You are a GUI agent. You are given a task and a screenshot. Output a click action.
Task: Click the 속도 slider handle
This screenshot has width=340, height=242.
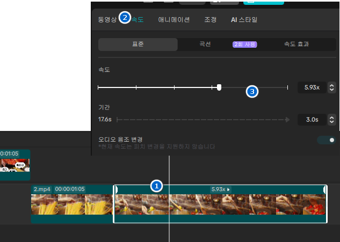point(219,87)
